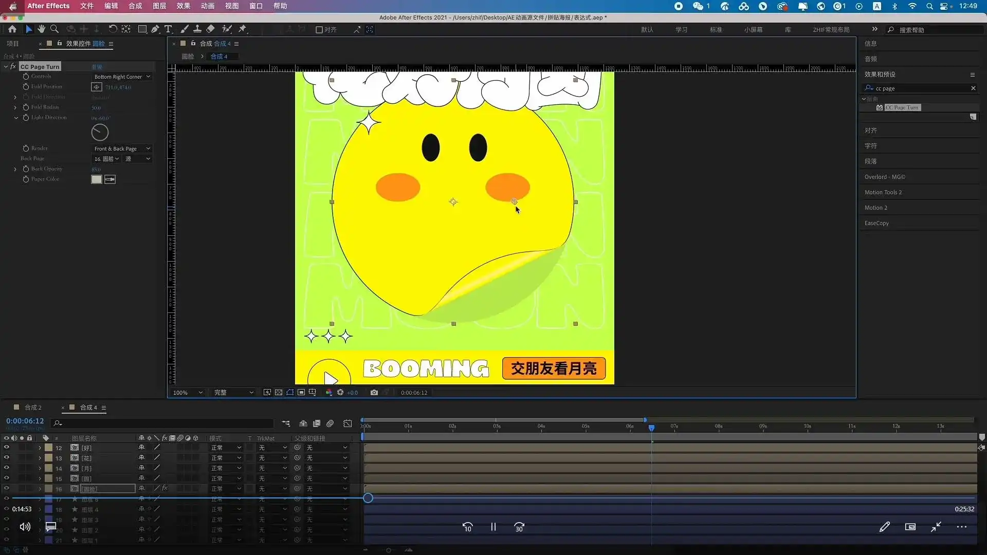Pick the Eraser tool

211,29
